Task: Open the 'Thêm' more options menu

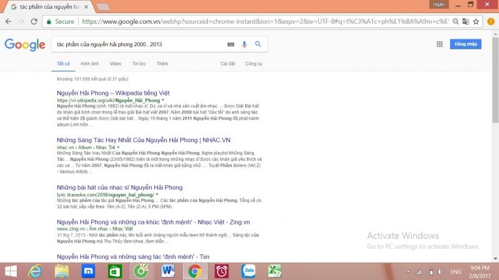Action: click(x=162, y=64)
